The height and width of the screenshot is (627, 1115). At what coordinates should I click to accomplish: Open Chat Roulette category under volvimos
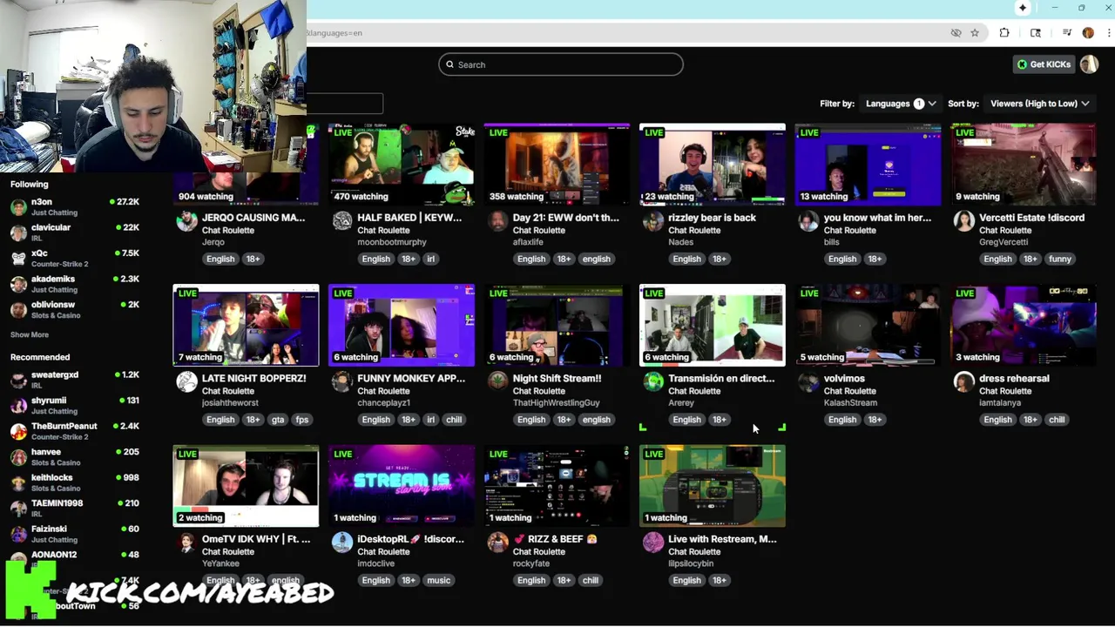click(849, 391)
